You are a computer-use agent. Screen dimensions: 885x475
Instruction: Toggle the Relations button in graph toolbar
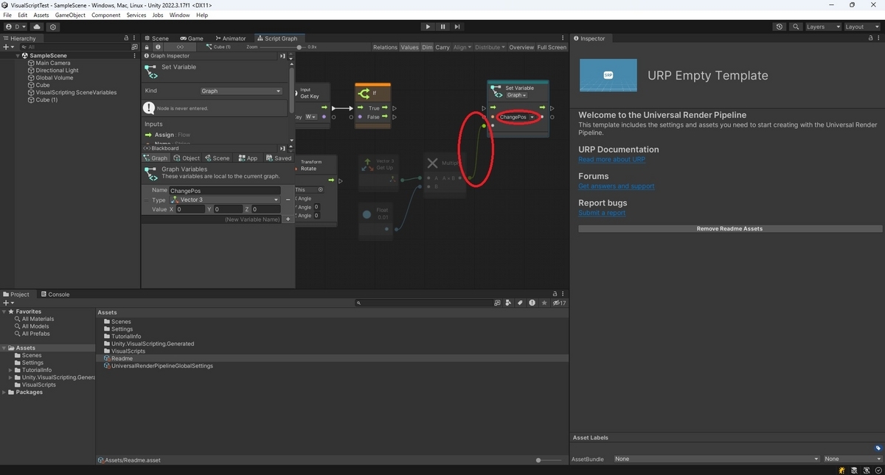pos(385,47)
